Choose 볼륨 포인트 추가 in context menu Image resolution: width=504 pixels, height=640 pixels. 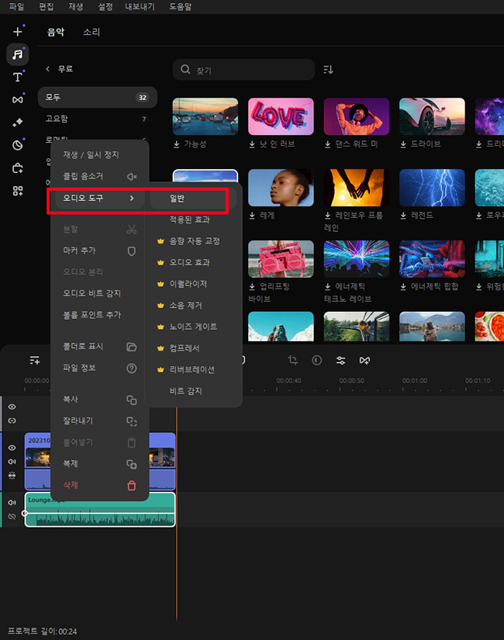click(99, 315)
